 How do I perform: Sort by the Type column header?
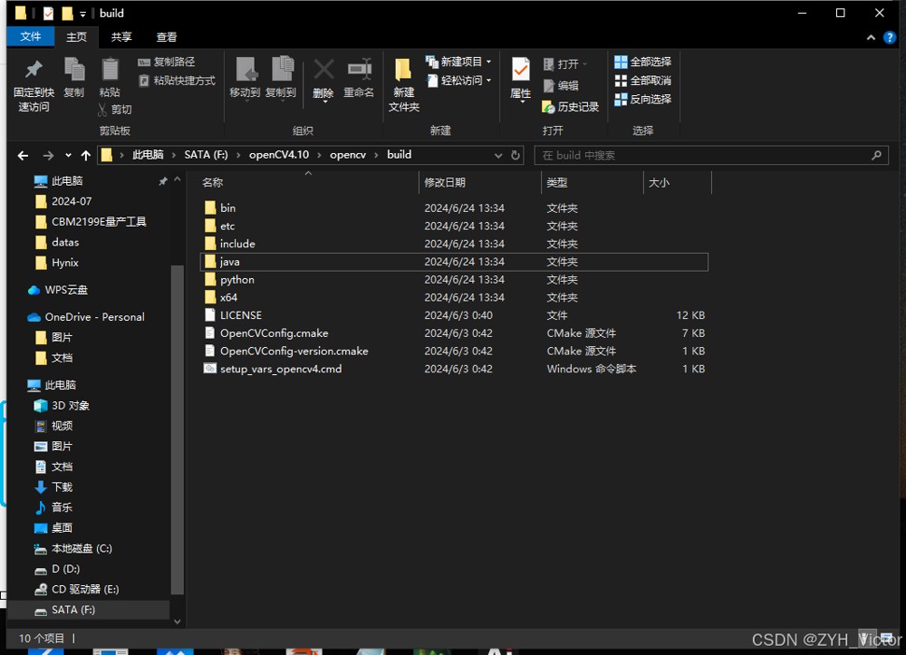tap(592, 182)
